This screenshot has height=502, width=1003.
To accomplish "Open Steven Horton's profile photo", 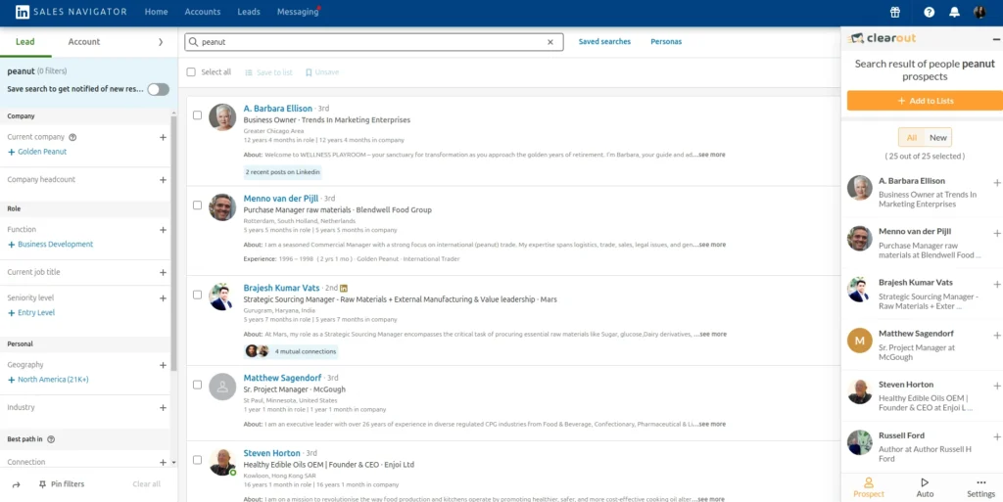I will [x=222, y=461].
